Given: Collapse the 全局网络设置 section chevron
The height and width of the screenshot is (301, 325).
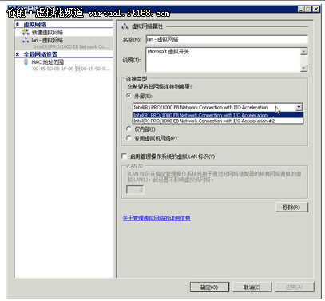Looking at the screenshot, I should tap(18, 54).
